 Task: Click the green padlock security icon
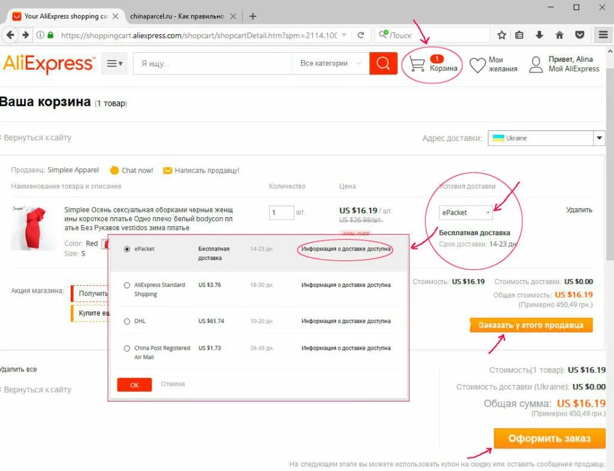(x=50, y=35)
